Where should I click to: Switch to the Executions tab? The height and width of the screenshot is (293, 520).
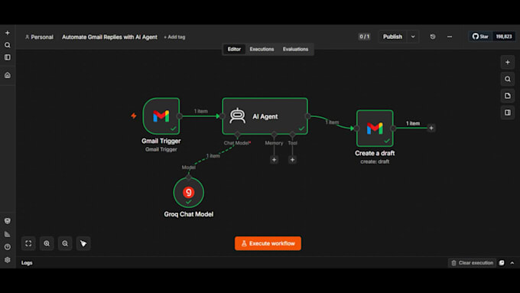pyautogui.click(x=262, y=49)
